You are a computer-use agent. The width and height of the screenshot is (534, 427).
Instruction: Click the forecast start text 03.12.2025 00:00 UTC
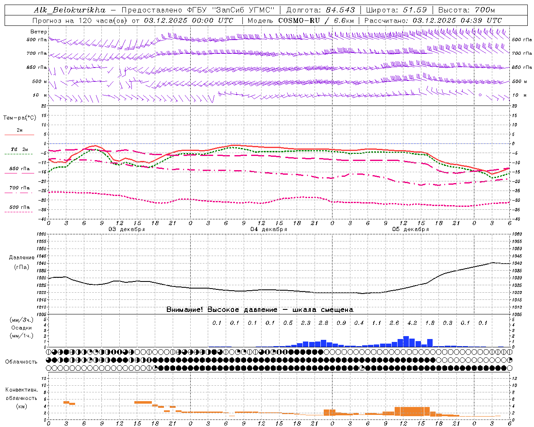[189, 20]
